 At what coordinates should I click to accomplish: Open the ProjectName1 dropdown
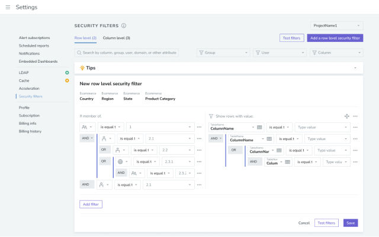[336, 26]
